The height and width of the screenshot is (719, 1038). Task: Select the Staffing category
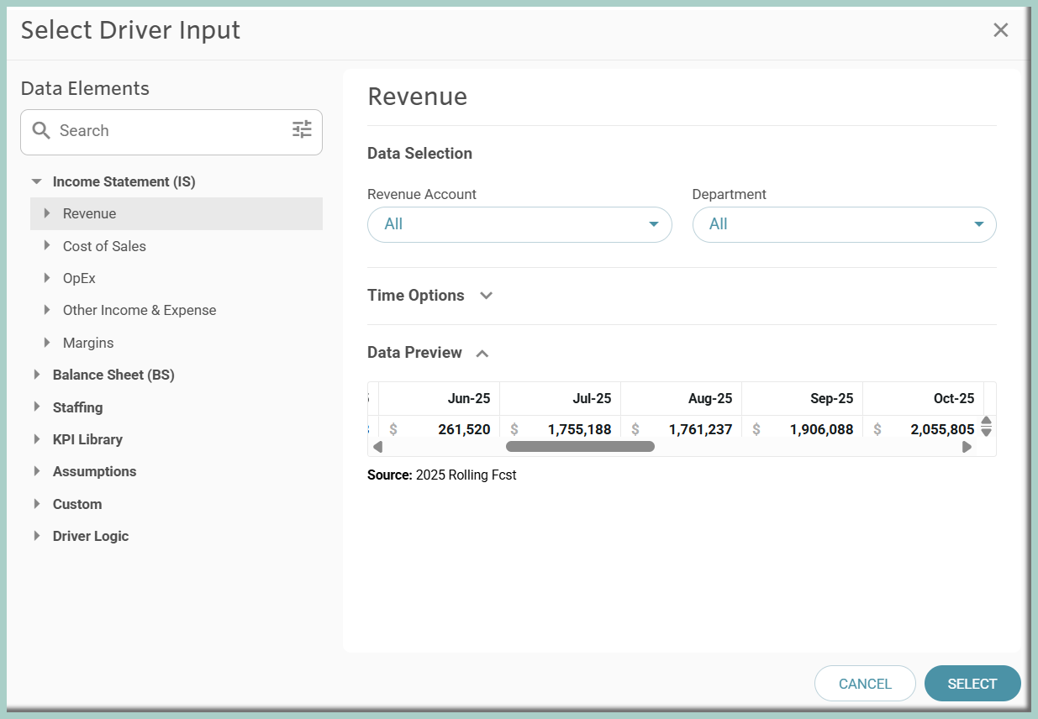[x=77, y=407]
